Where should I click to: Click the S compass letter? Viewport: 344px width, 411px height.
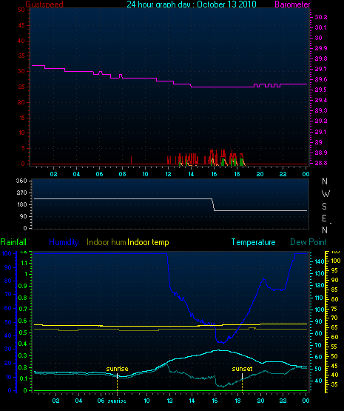(x=324, y=207)
